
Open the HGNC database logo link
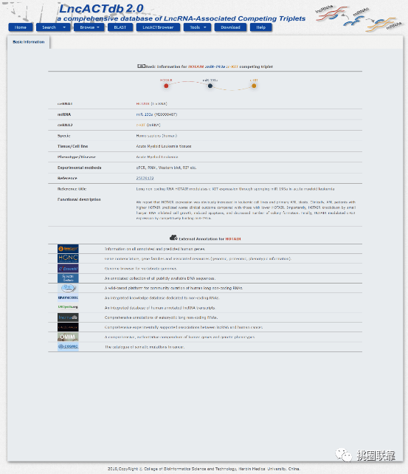68,258
